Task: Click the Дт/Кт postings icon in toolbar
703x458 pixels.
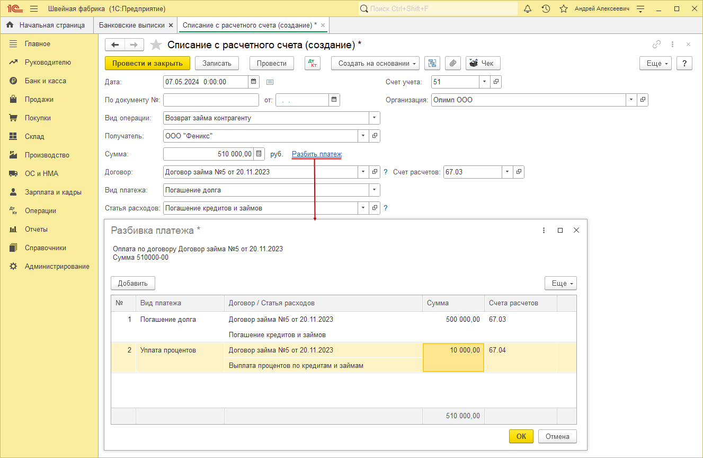Action: (x=313, y=63)
